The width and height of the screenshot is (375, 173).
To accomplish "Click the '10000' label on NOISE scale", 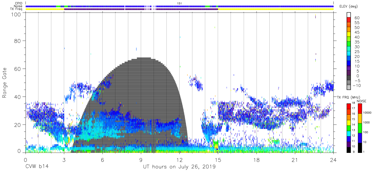I will (x=367, y=113).
